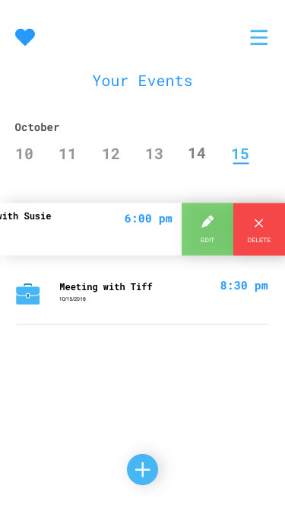
Task: Select October 12 date
Action: tap(111, 154)
